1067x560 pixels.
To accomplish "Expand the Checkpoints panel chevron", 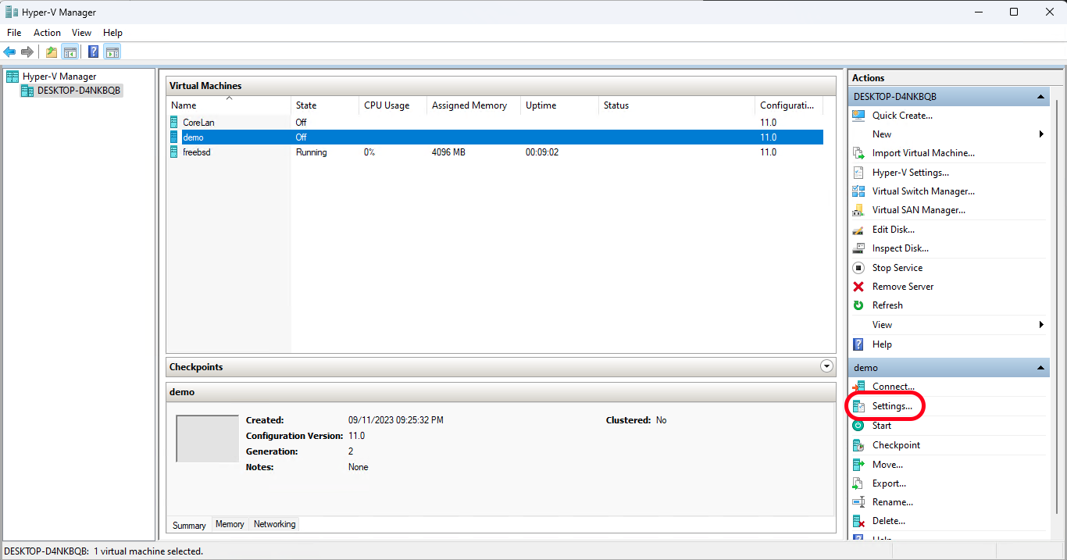I will 827,366.
